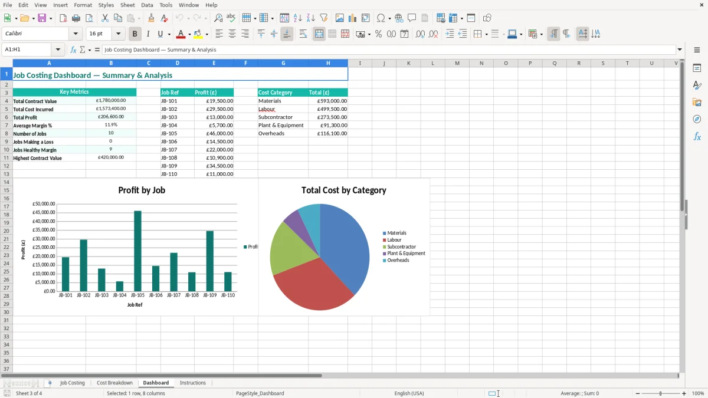
Task: Apply the red font color
Action: coord(181,34)
